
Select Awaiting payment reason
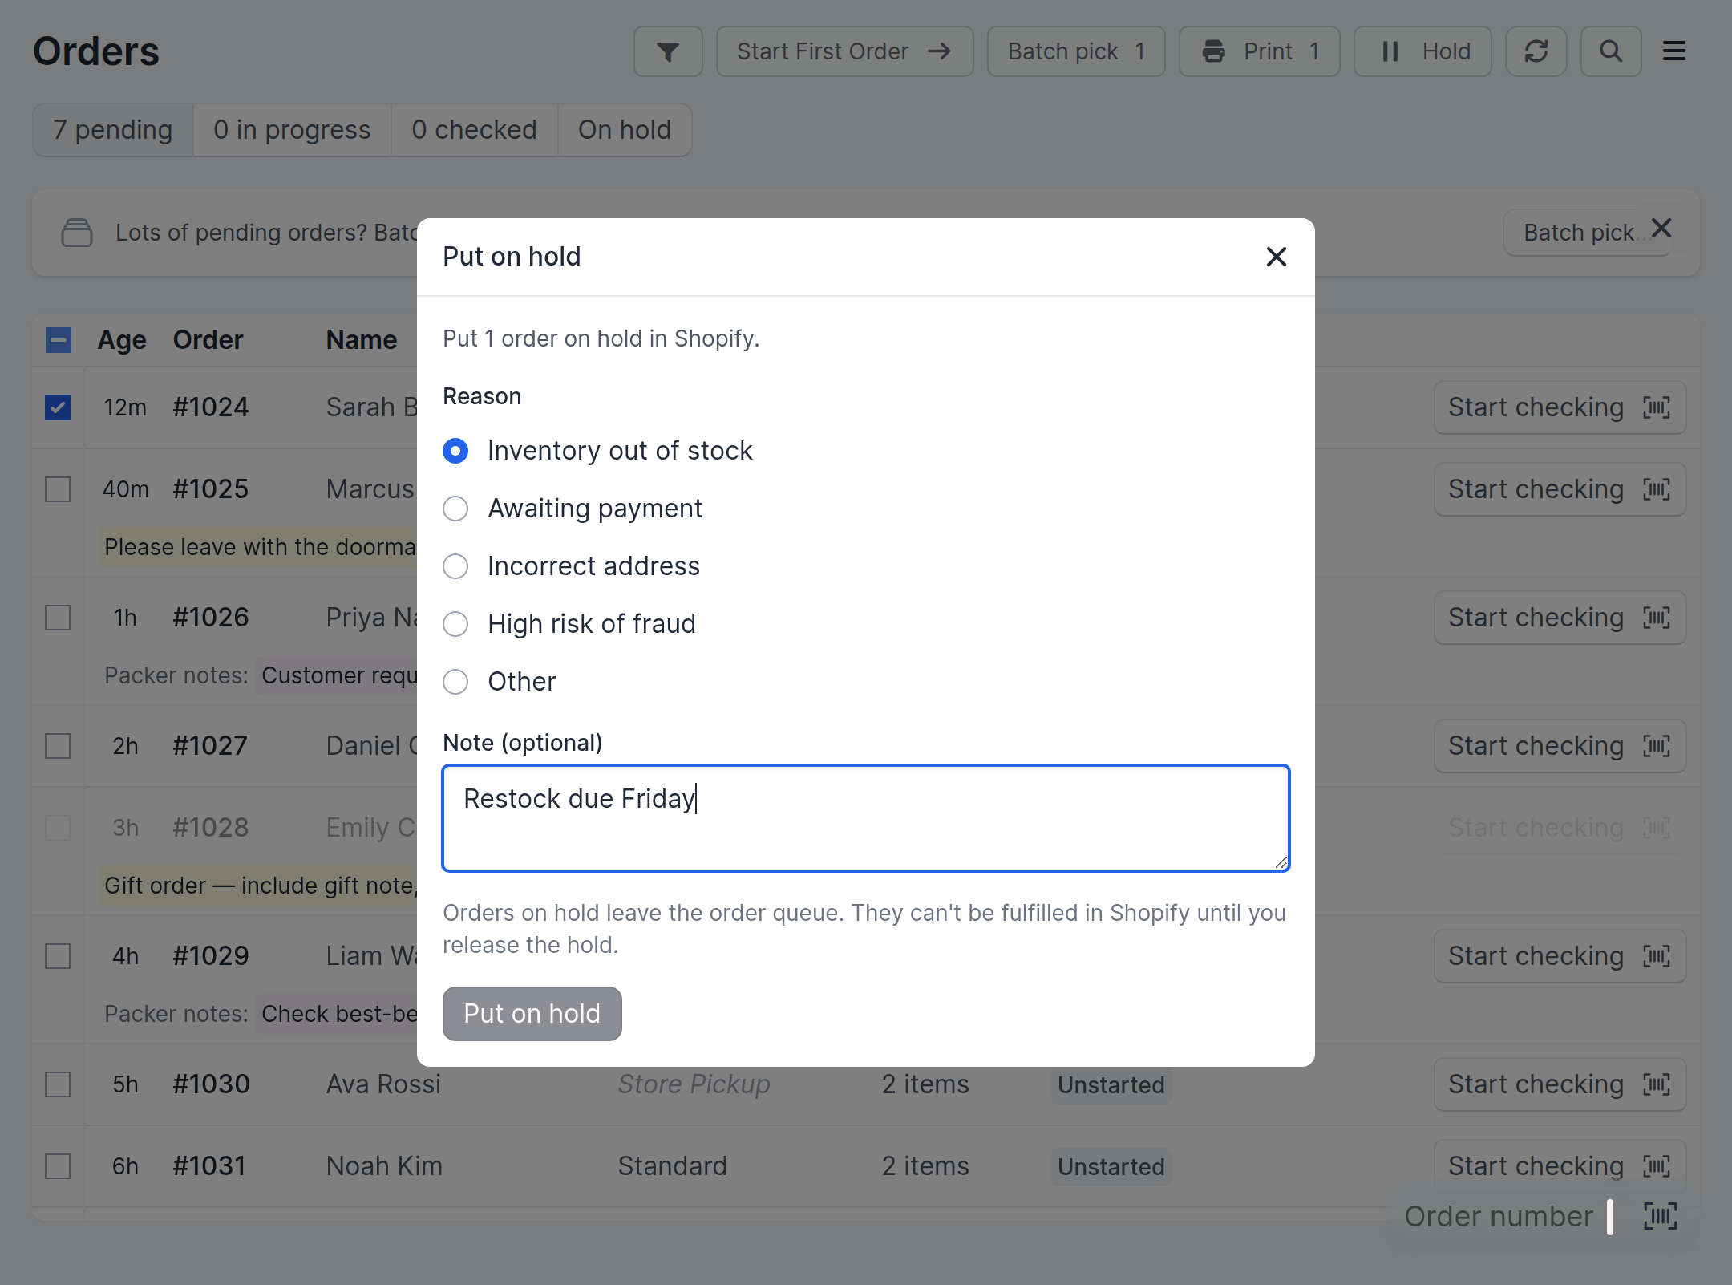455,509
